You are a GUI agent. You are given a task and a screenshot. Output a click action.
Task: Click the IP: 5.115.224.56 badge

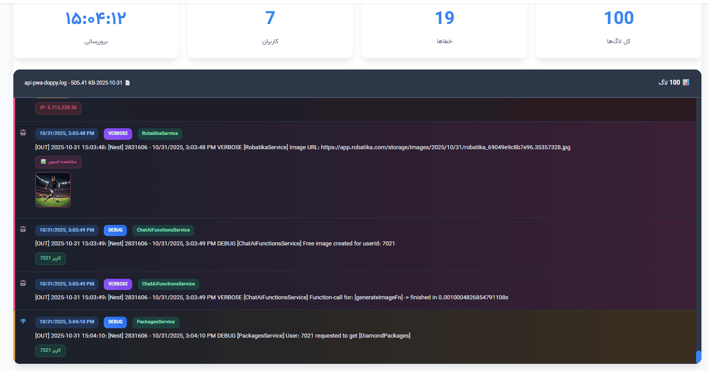(58, 108)
